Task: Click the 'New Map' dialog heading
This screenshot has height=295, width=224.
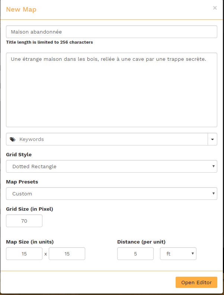Action: click(21, 9)
